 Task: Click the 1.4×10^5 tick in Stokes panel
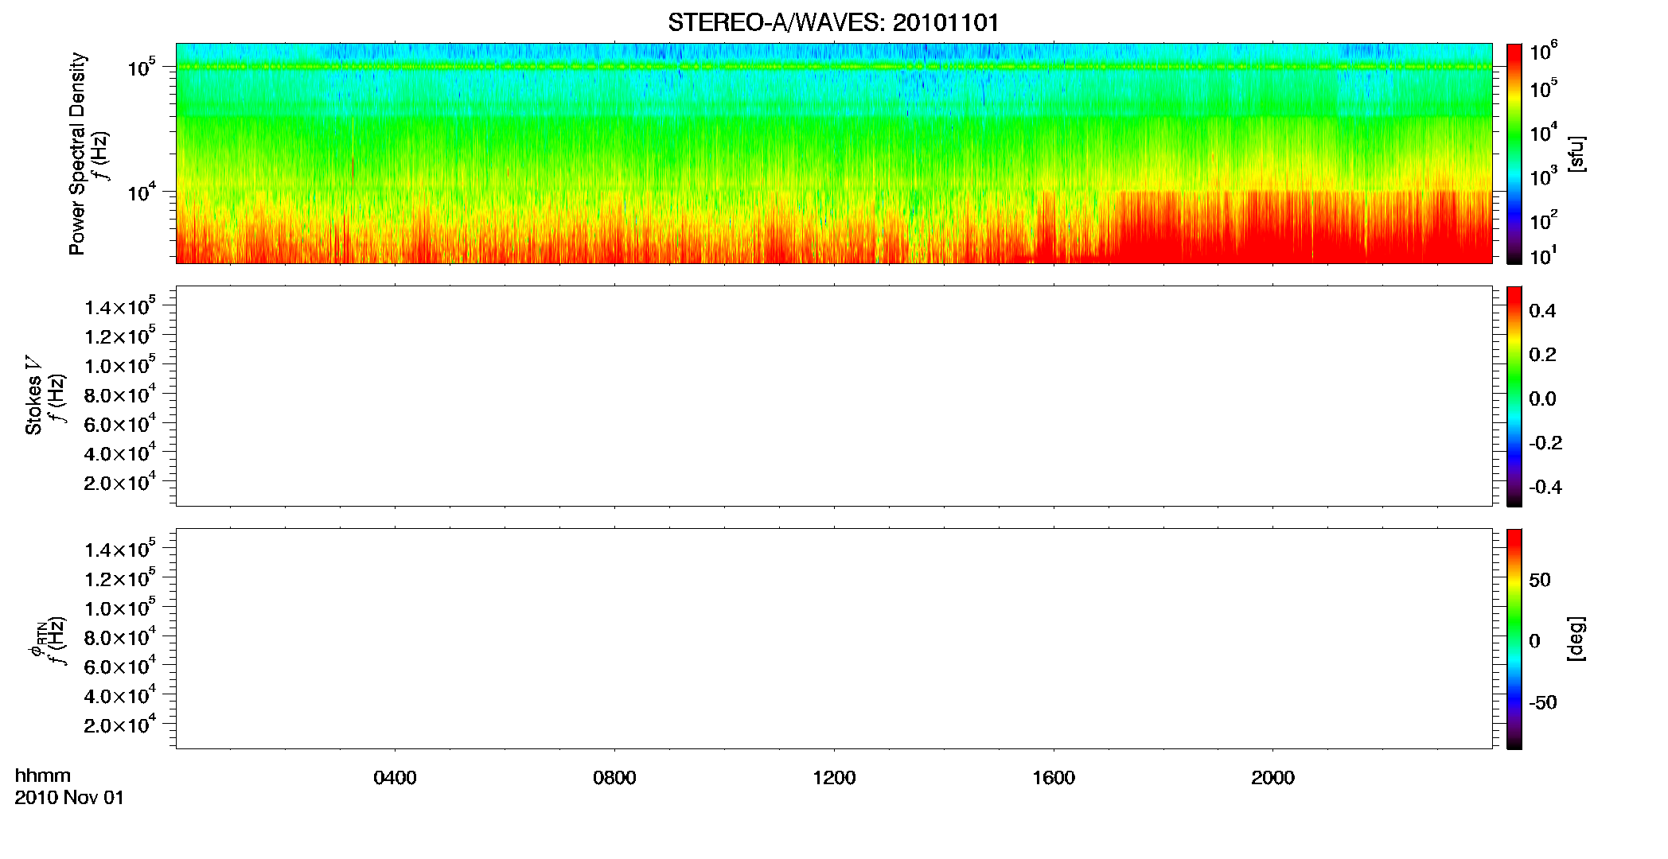[119, 306]
